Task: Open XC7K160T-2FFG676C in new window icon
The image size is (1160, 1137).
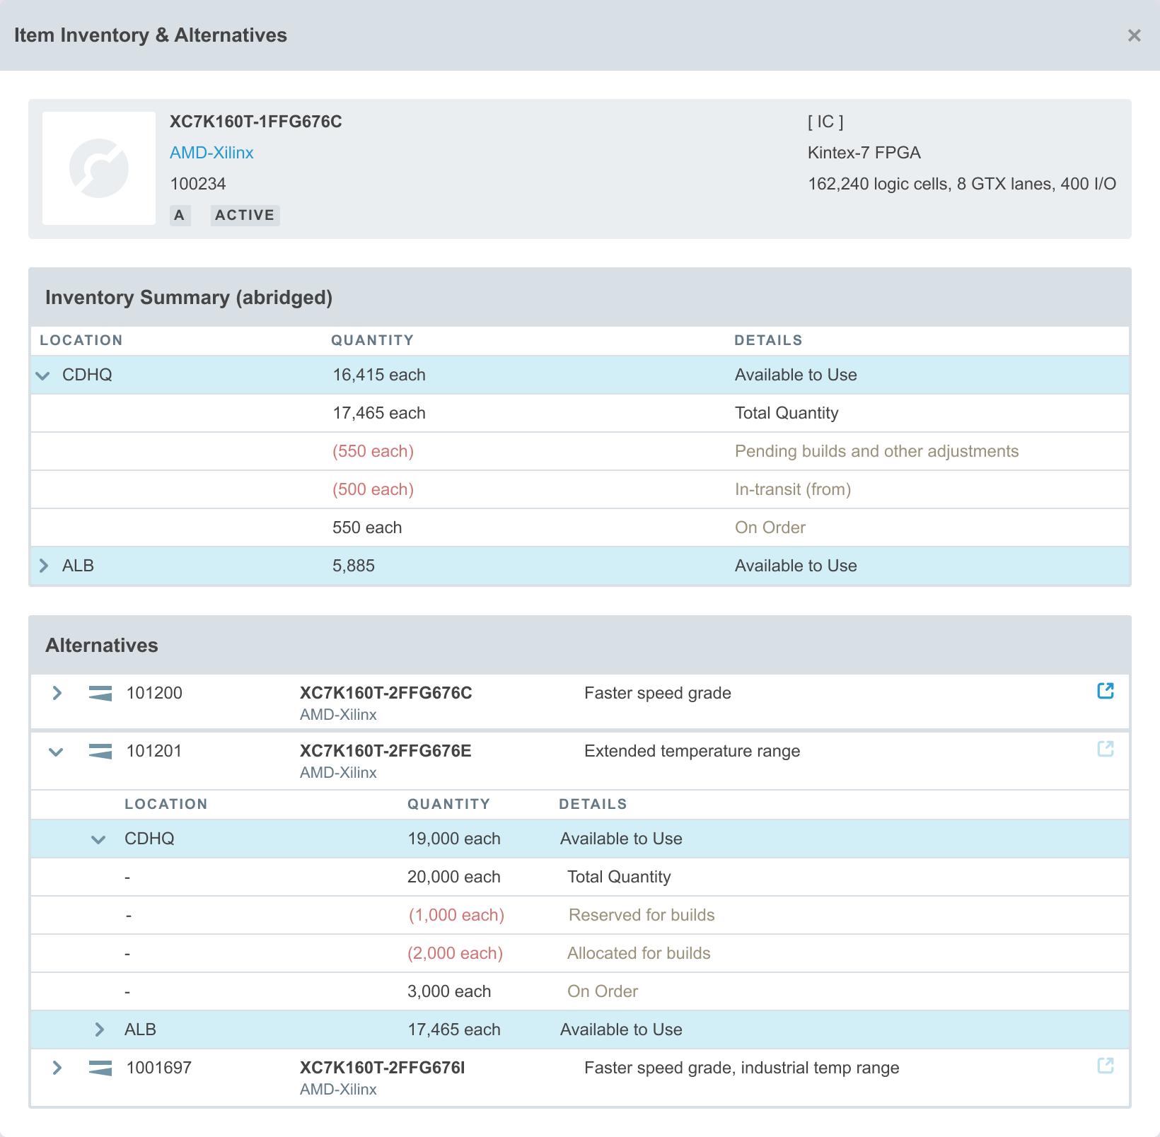Action: 1106,691
